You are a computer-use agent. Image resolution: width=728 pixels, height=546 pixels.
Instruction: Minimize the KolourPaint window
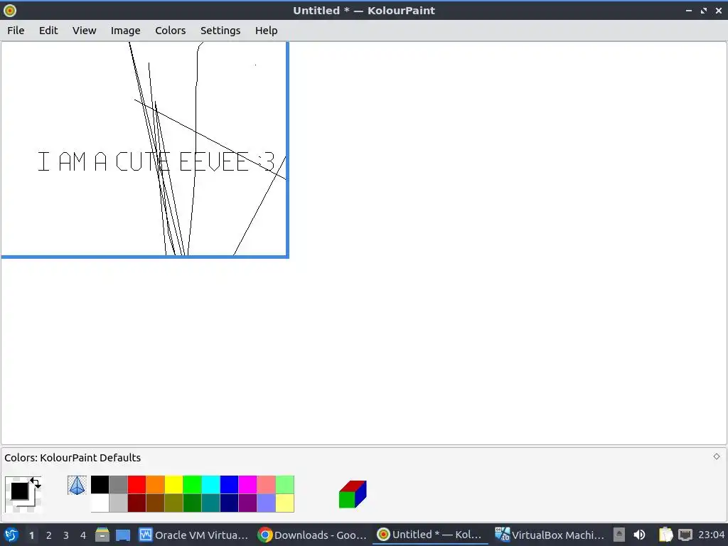[689, 10]
